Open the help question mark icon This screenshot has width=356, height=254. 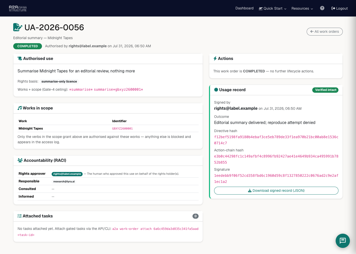[x=322, y=8]
